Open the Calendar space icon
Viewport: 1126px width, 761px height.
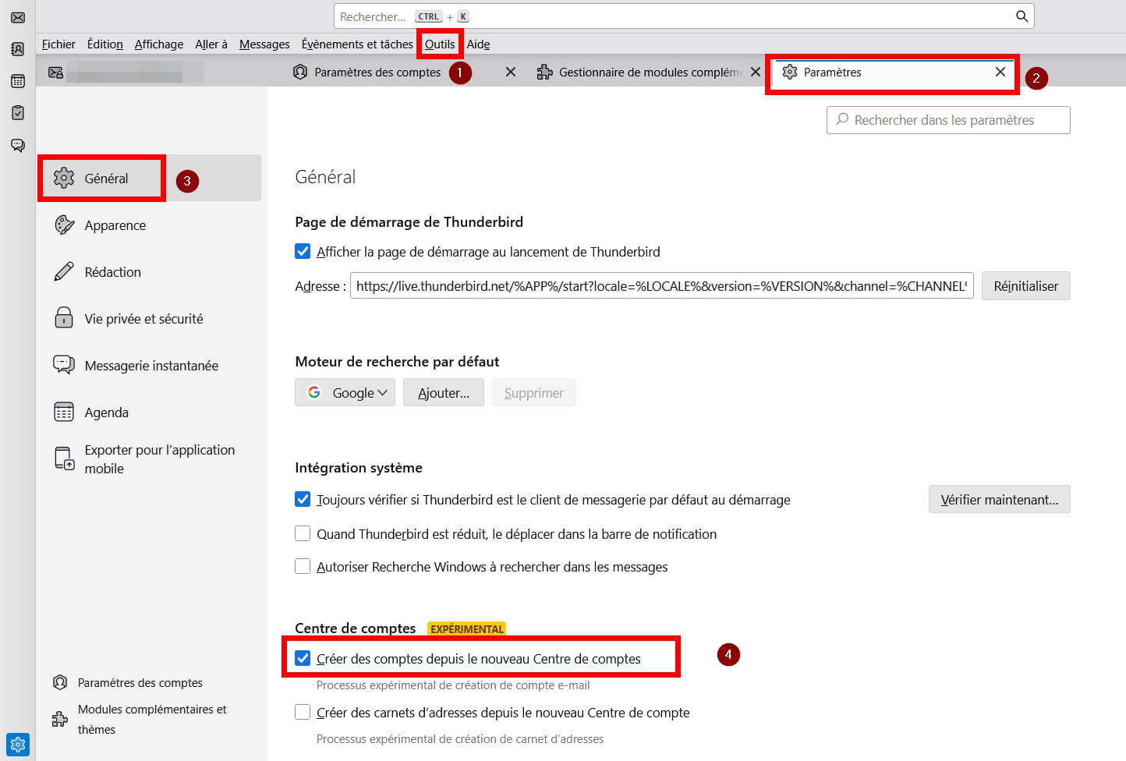18,81
